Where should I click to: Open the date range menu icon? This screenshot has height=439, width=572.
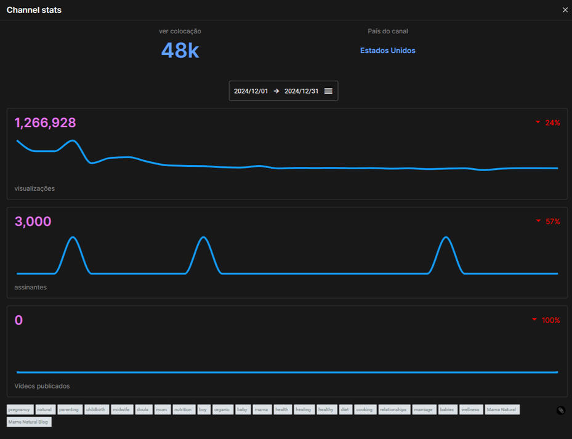click(328, 91)
